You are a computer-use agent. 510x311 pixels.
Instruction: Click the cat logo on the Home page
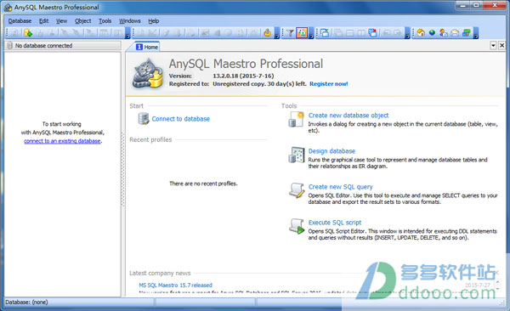click(x=148, y=74)
